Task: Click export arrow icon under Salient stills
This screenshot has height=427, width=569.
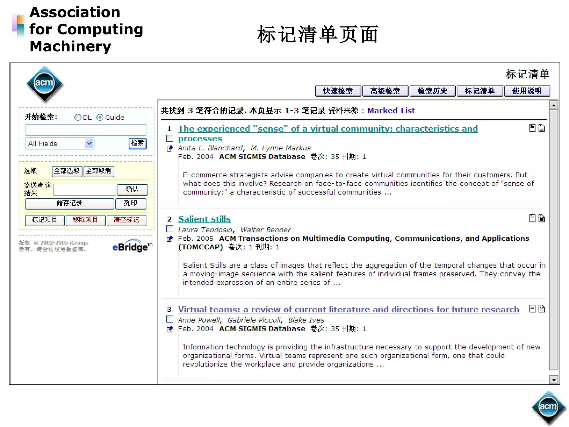Action: 170,239
